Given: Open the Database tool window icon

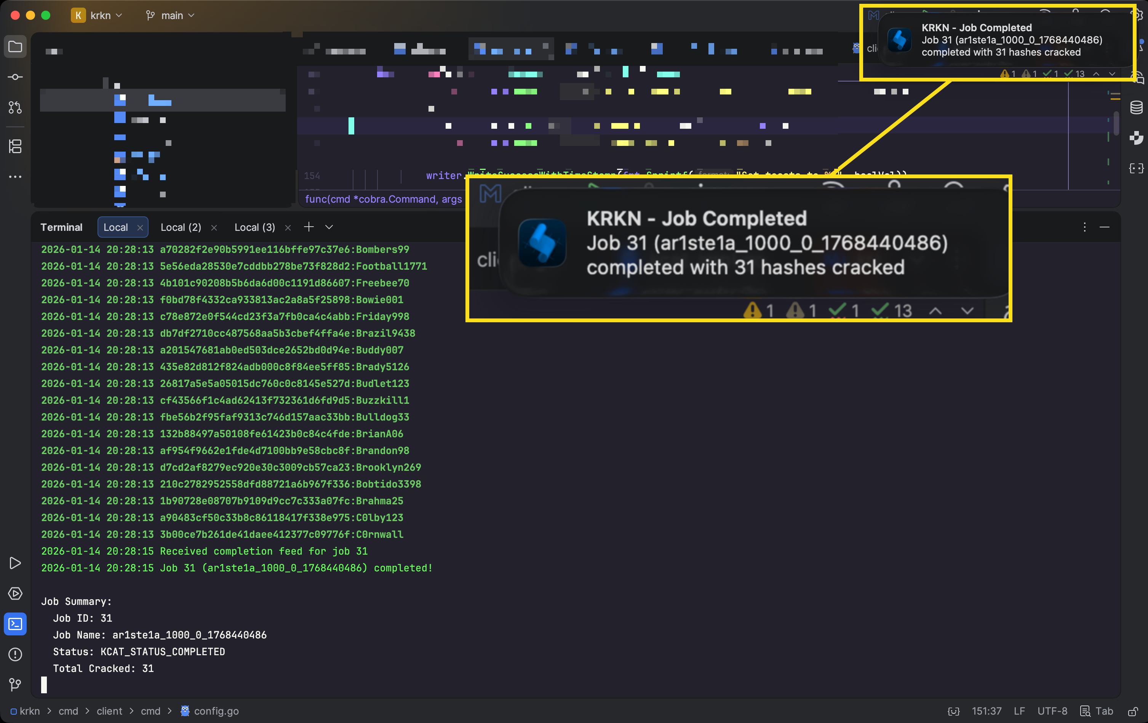Looking at the screenshot, I should pyautogui.click(x=1136, y=107).
